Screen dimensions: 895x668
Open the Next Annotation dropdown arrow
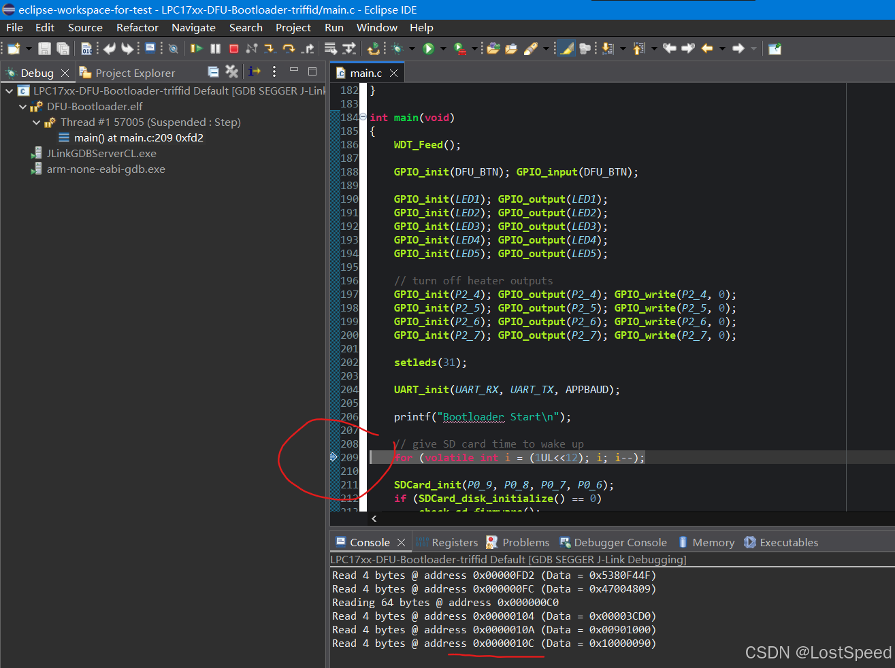click(x=623, y=48)
